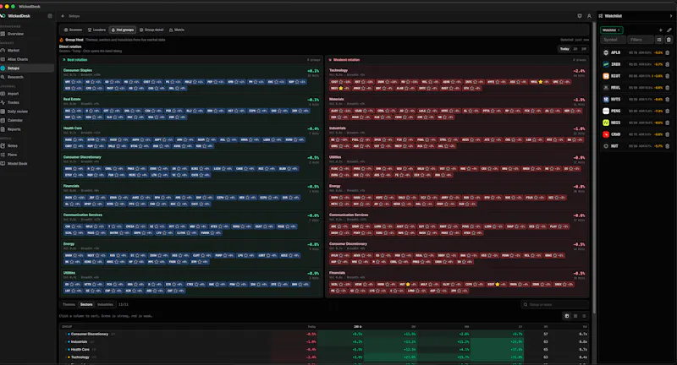Open the Import page in sidebar

[13, 94]
